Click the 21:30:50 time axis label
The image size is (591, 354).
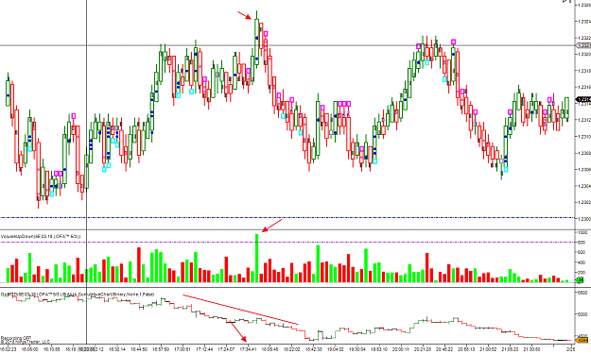click(x=532, y=349)
